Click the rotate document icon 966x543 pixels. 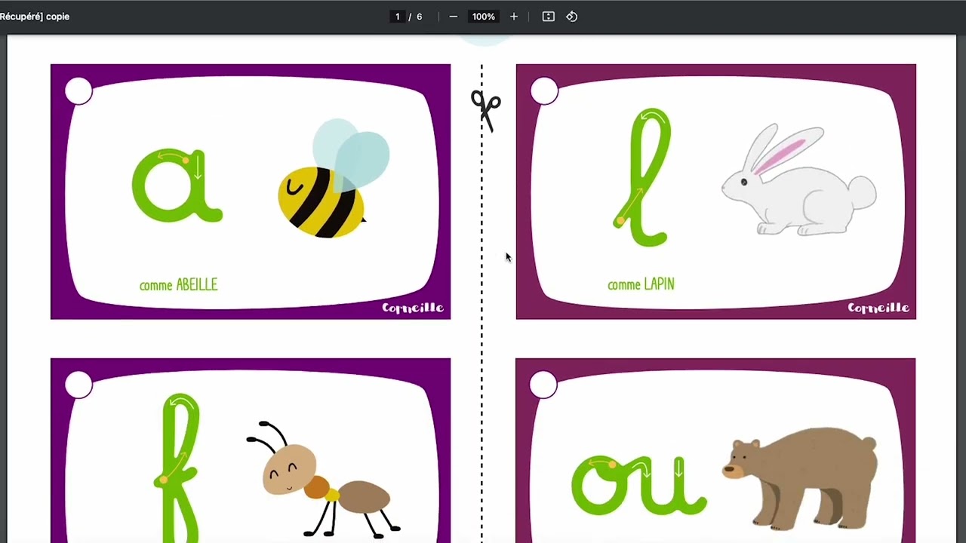click(572, 17)
